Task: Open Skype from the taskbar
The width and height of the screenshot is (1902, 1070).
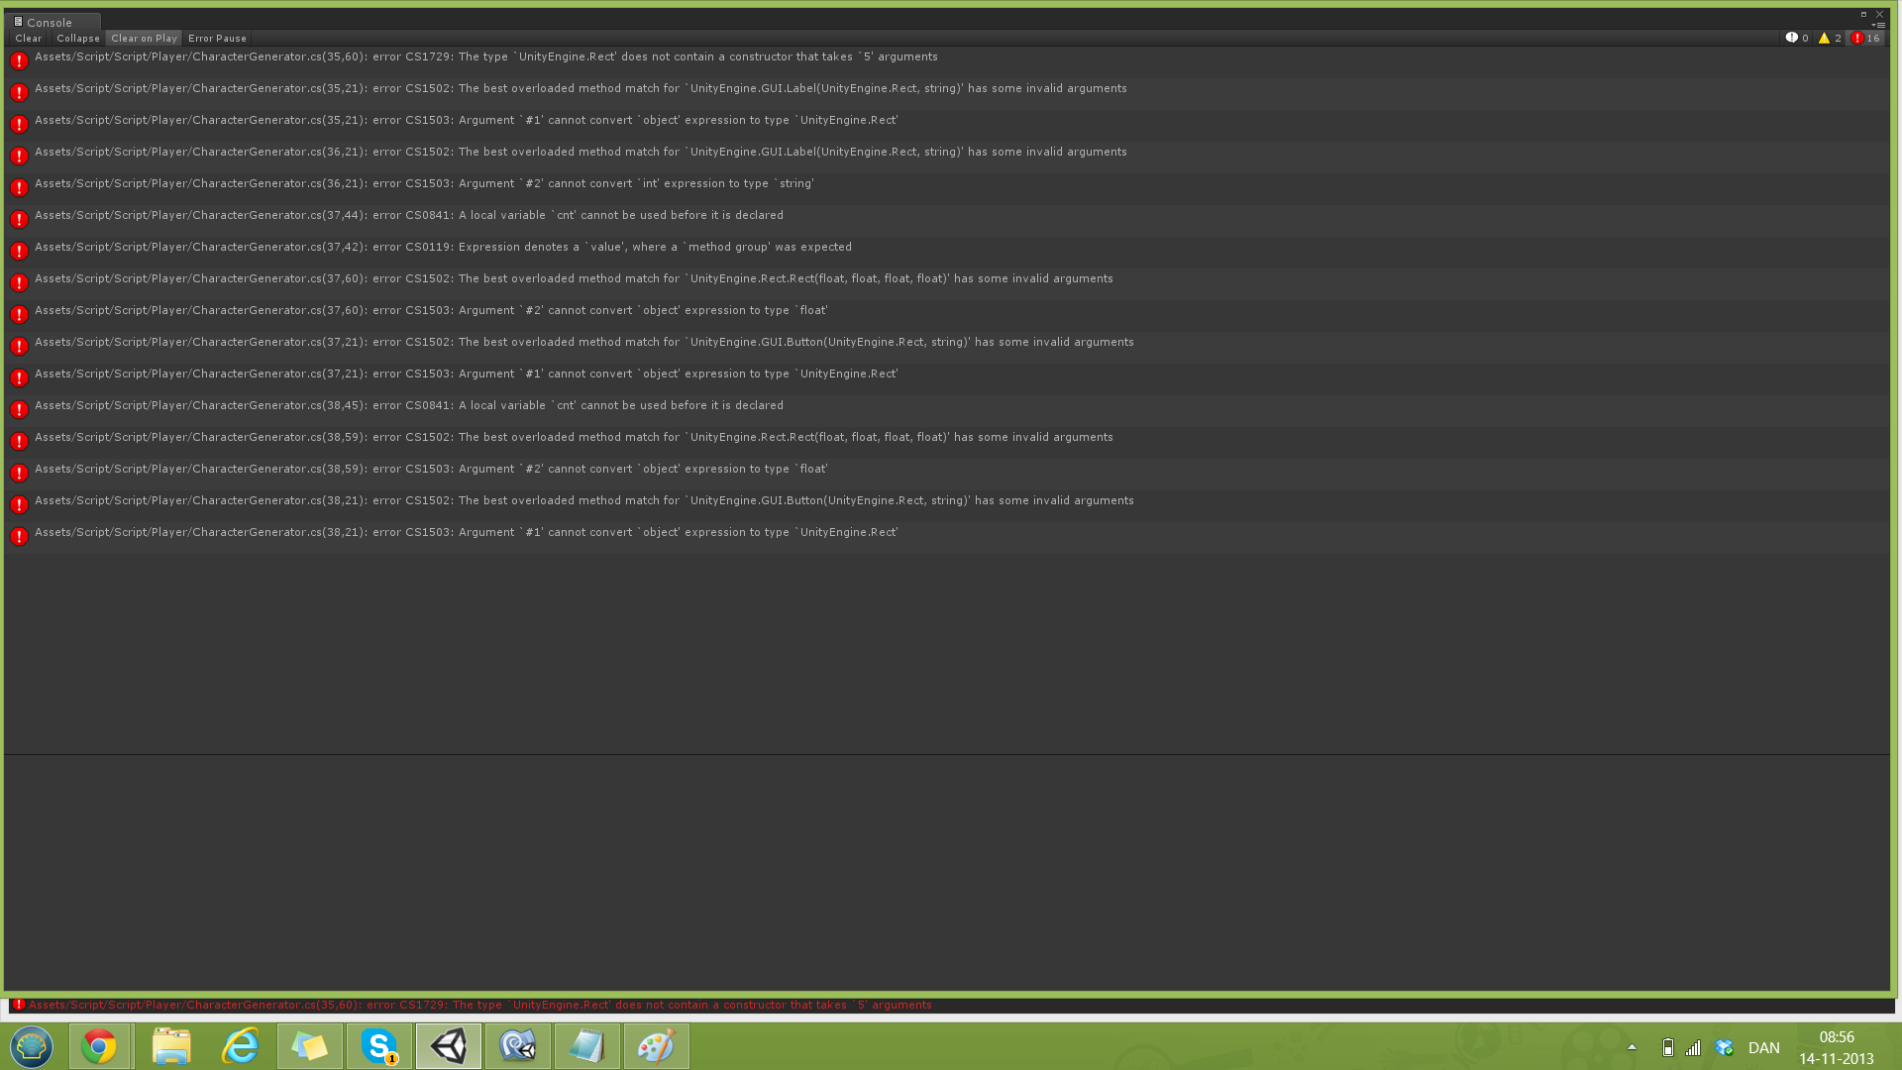Action: [x=379, y=1046]
